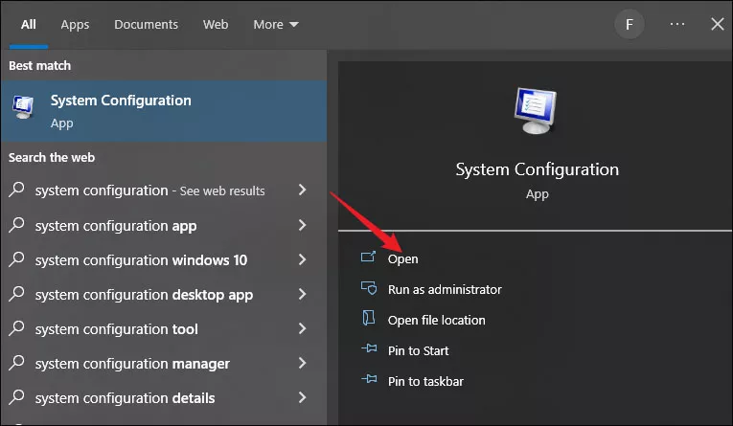Viewport: 733px width, 426px height.
Task: Switch to the Apps tab
Action: point(75,24)
